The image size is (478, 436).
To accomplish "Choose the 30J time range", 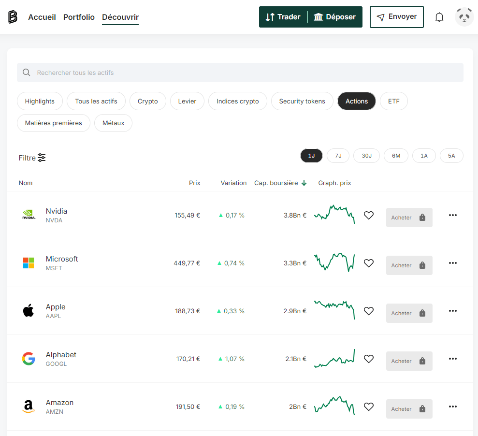I will tap(366, 156).
